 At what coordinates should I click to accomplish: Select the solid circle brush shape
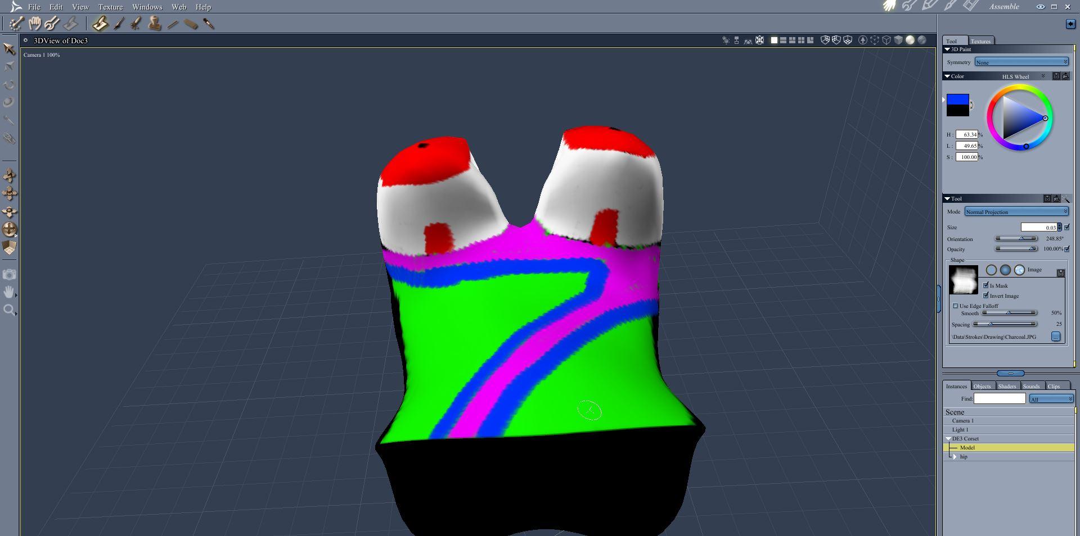coord(1005,270)
